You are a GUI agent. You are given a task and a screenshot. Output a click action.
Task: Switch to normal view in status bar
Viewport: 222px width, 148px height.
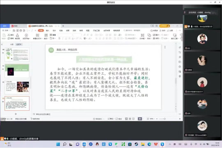point(126,119)
